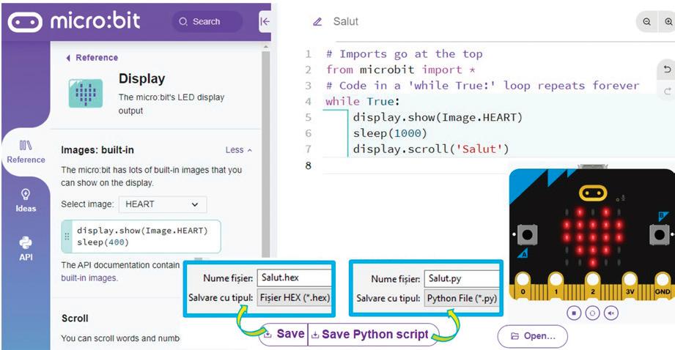675x350 pixels.
Task: Click the simulator GND pin
Action: (663, 287)
